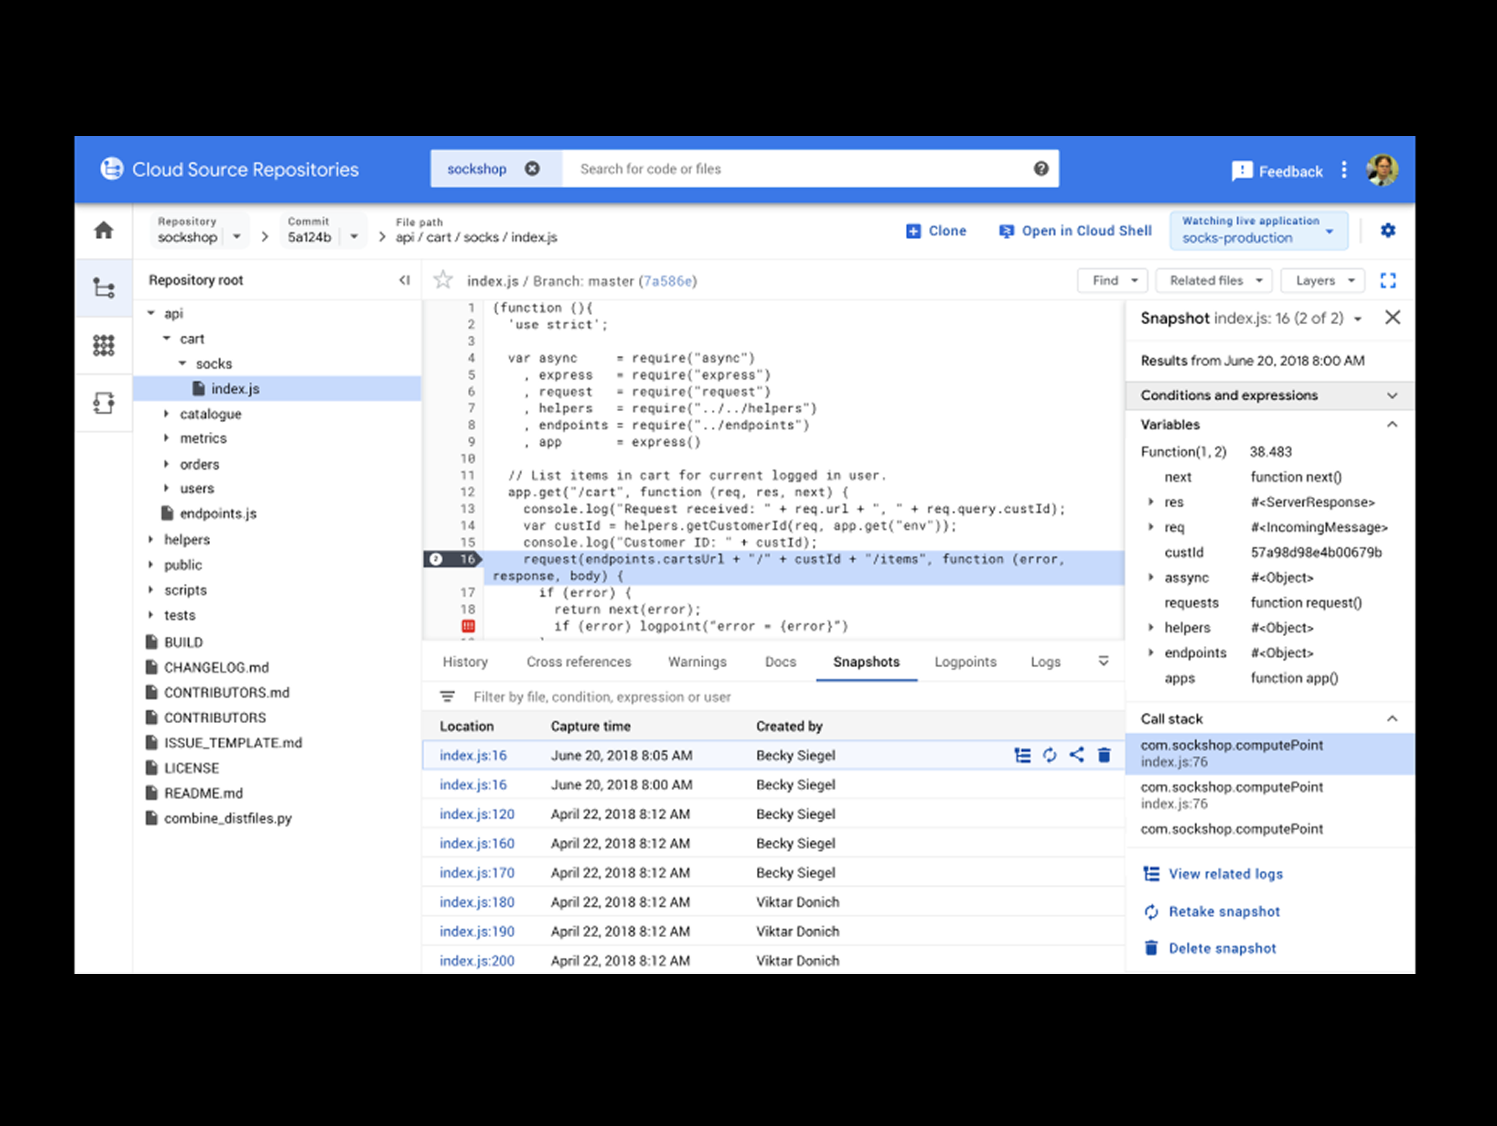Click the red logpoint icon in the gutter

coord(467,626)
